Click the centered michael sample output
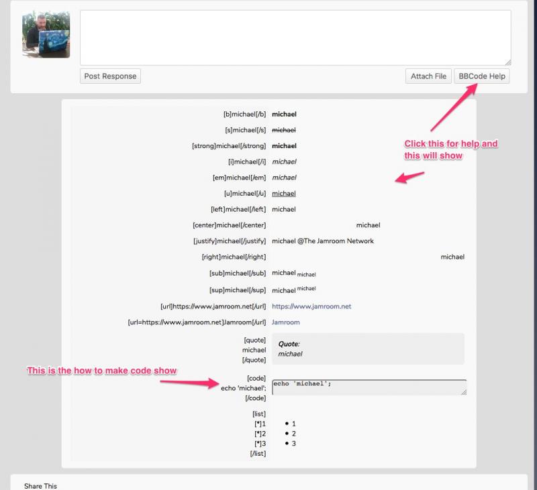537x490 pixels. click(x=368, y=225)
